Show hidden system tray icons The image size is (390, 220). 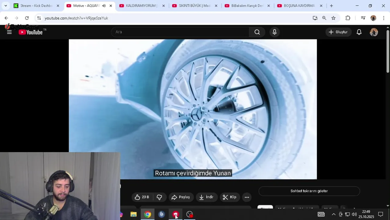(x=334, y=214)
